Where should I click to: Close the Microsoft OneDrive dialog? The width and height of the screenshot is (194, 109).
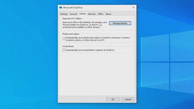pyautogui.click(x=134, y=8)
